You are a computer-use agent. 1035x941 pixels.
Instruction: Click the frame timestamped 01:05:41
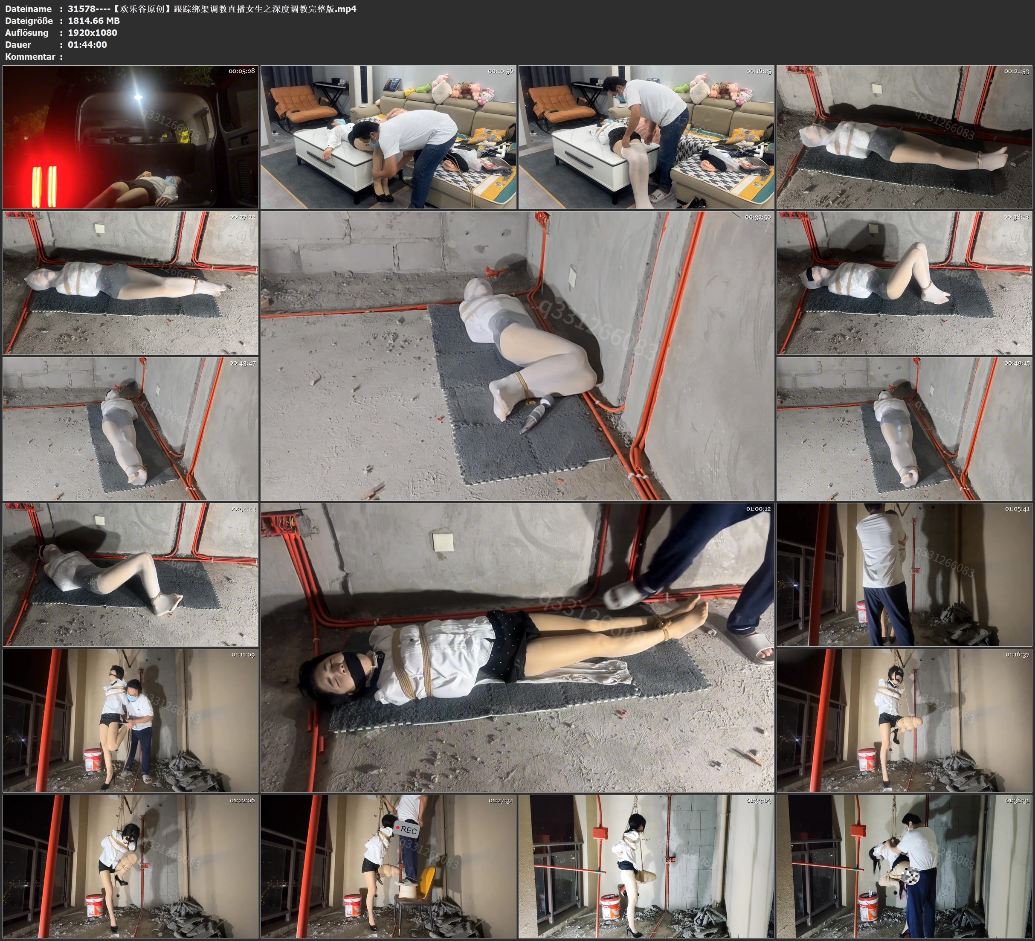coord(905,574)
